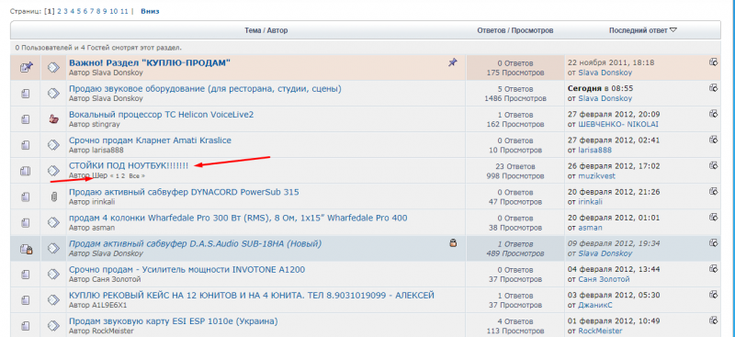
Task: Go to page 2 in top pagination
Action: click(x=59, y=11)
